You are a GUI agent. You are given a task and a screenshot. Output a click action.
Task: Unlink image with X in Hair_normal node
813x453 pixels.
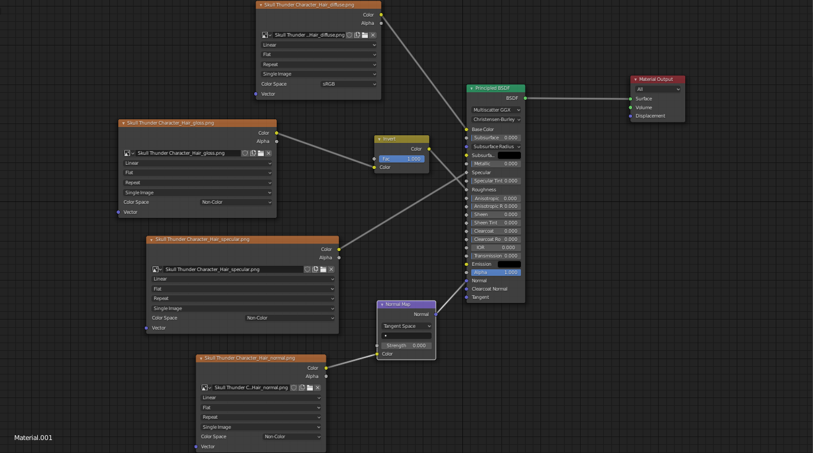(x=317, y=387)
